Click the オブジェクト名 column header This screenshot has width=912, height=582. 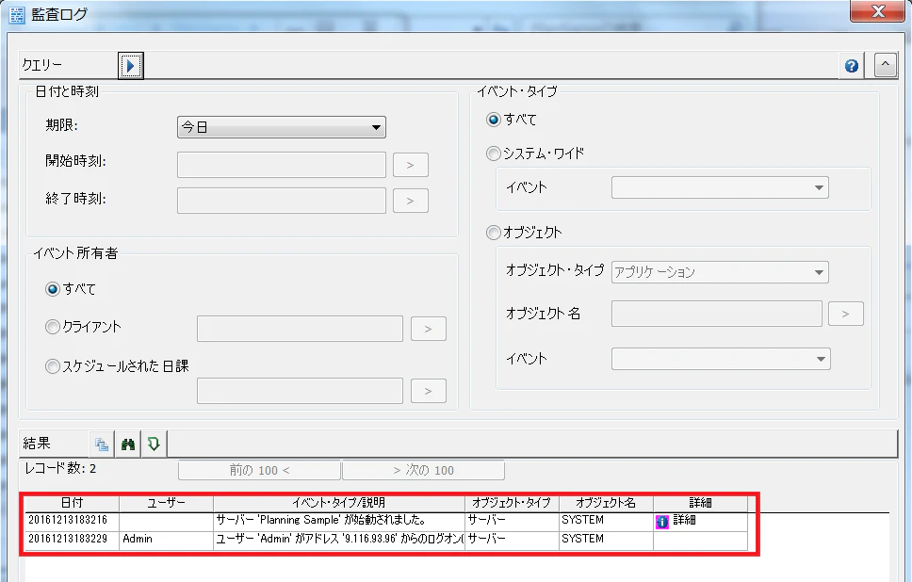coord(606,504)
